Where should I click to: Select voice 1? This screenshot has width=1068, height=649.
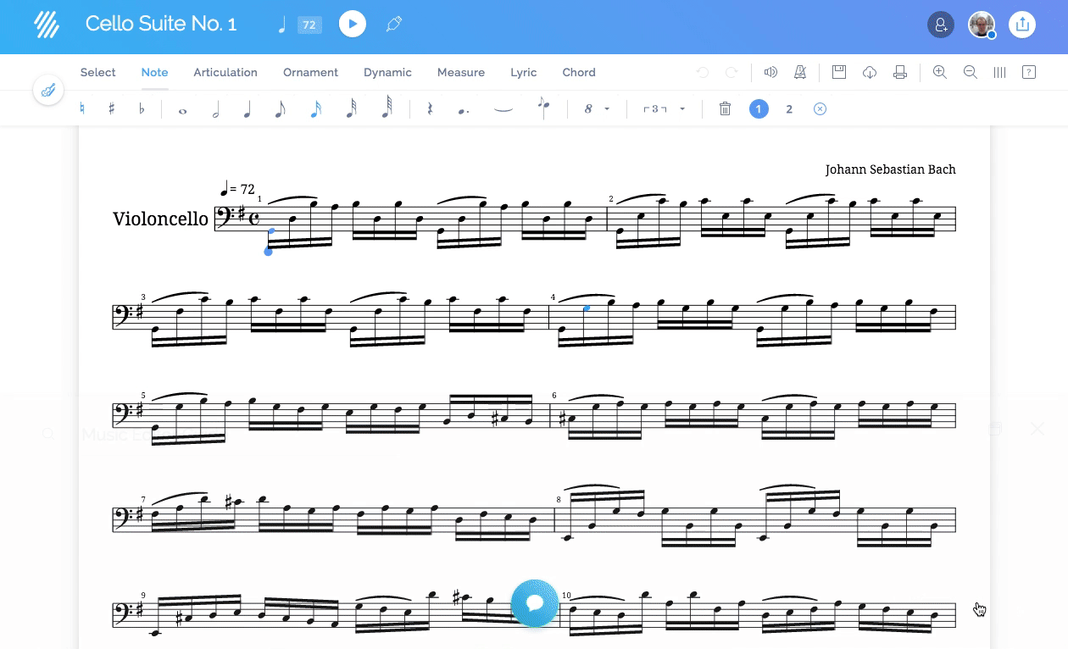click(x=759, y=109)
